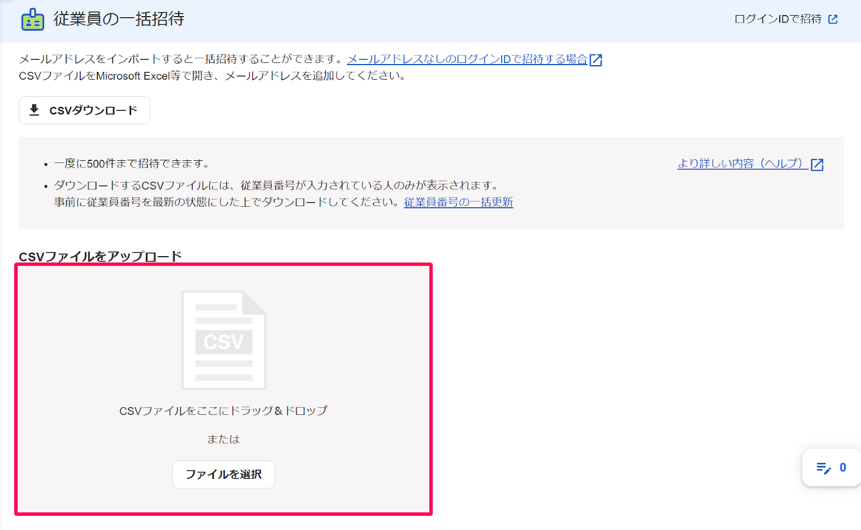
Task: Click the CSV file icon in the drop area
Action: tap(224, 340)
